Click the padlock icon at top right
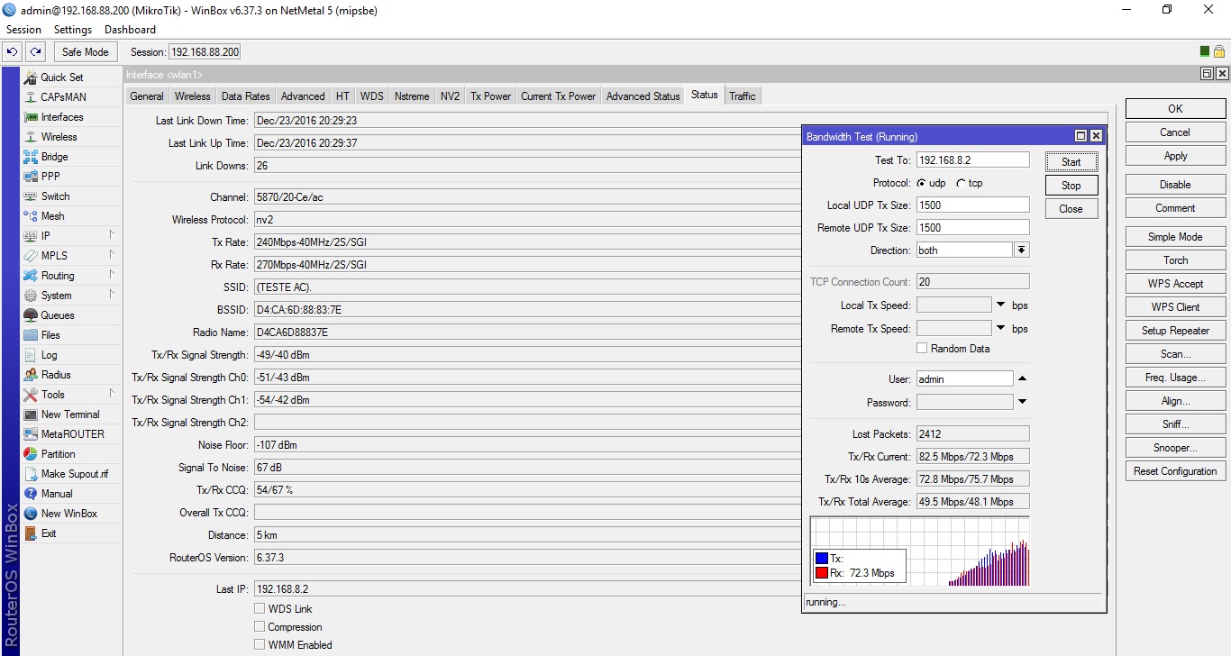The image size is (1231, 656). (x=1219, y=52)
